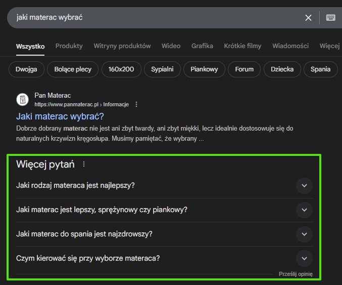Open the Więcej menu in search tabs

[329, 46]
